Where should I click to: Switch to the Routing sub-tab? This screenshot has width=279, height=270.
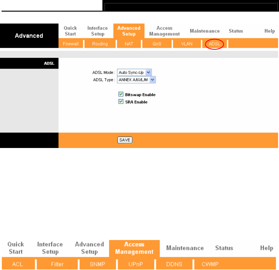(100, 44)
